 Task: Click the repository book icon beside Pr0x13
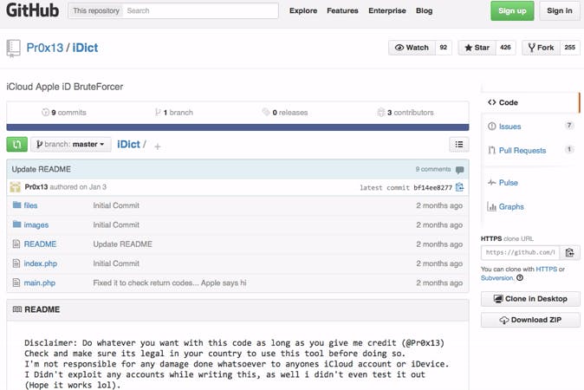13,49
